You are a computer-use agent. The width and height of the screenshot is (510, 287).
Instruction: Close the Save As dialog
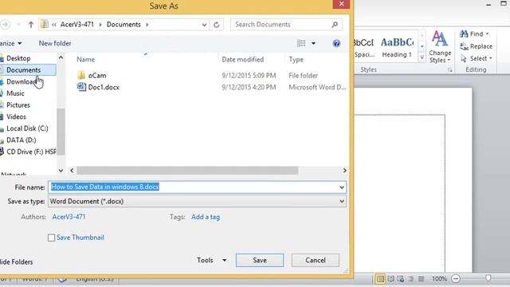point(341,4)
